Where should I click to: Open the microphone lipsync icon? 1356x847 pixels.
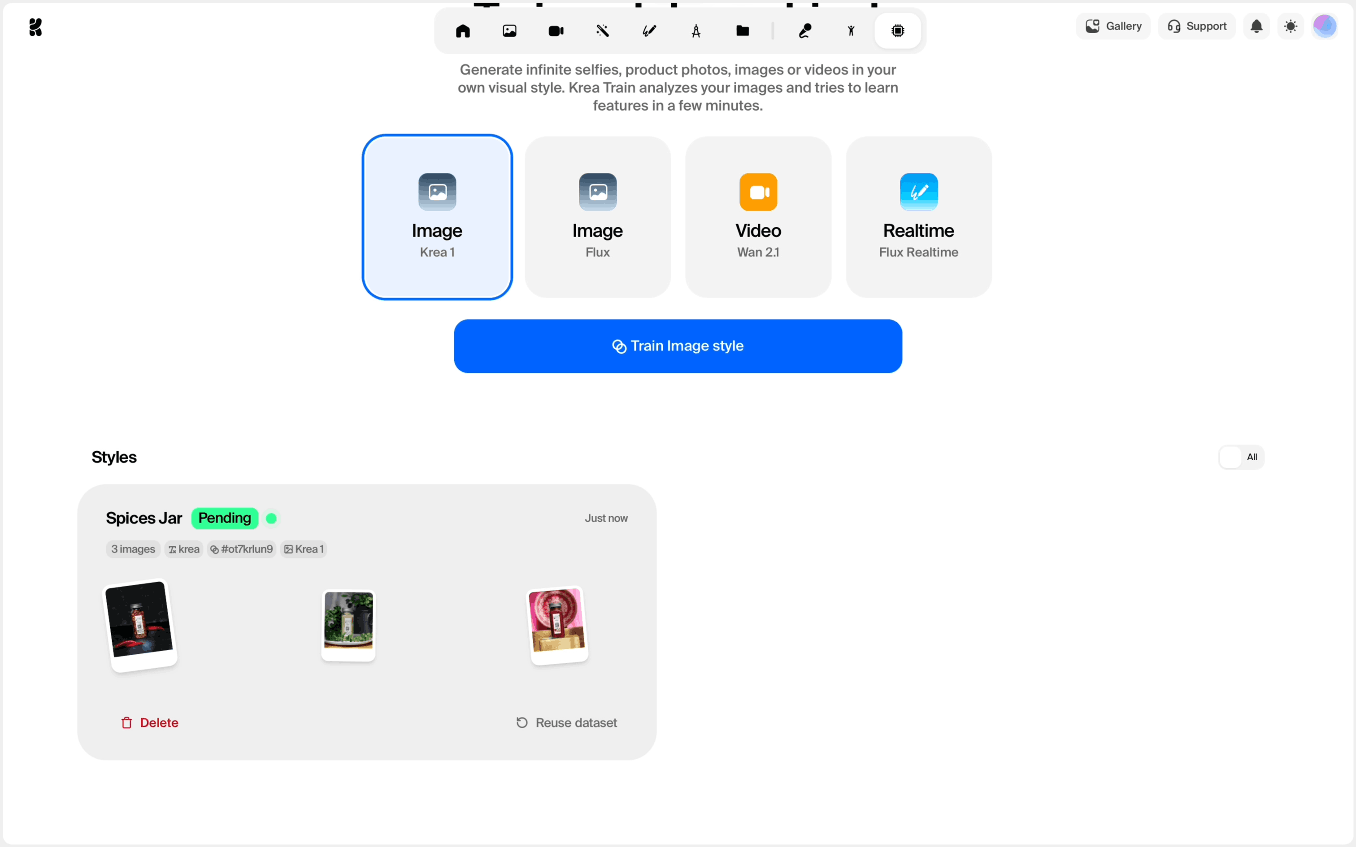804,31
